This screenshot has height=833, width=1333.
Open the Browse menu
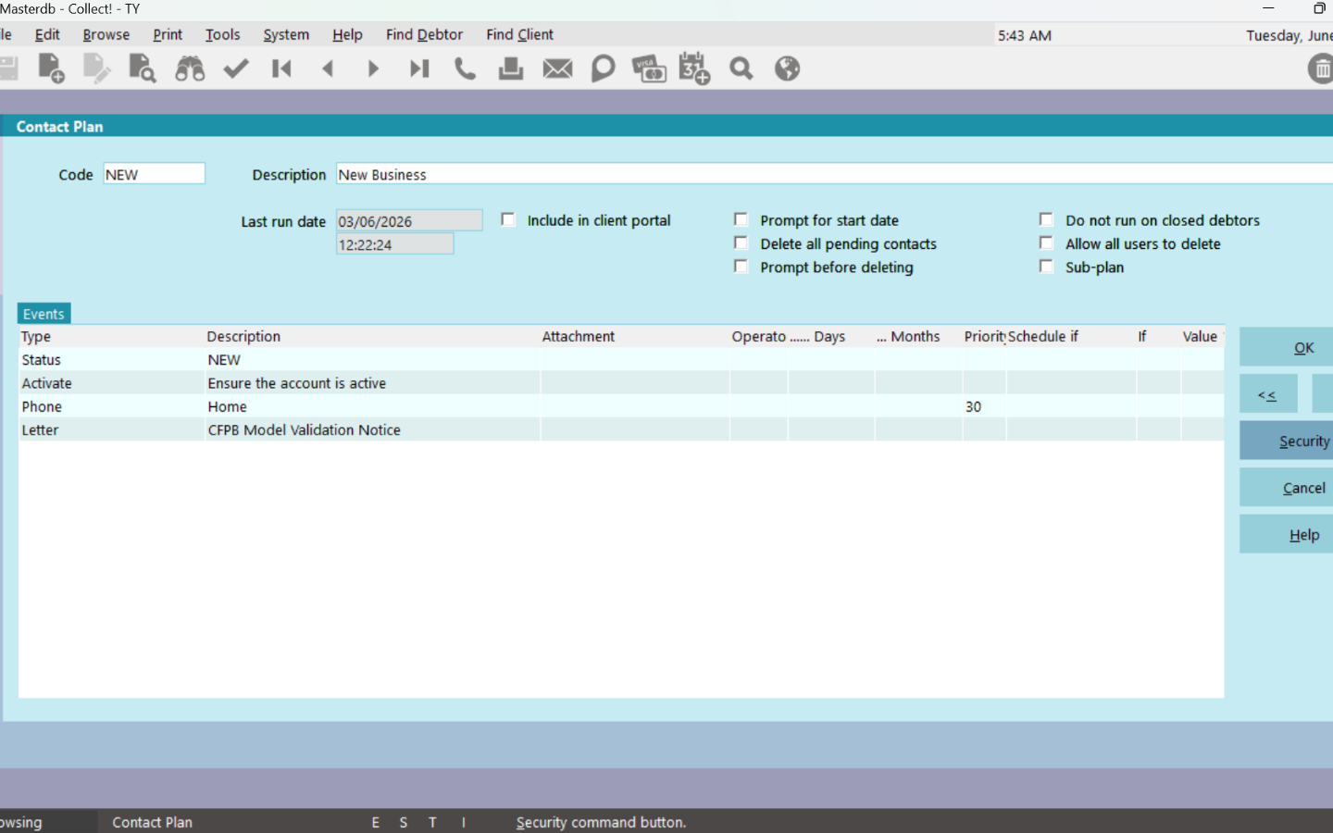(x=106, y=34)
